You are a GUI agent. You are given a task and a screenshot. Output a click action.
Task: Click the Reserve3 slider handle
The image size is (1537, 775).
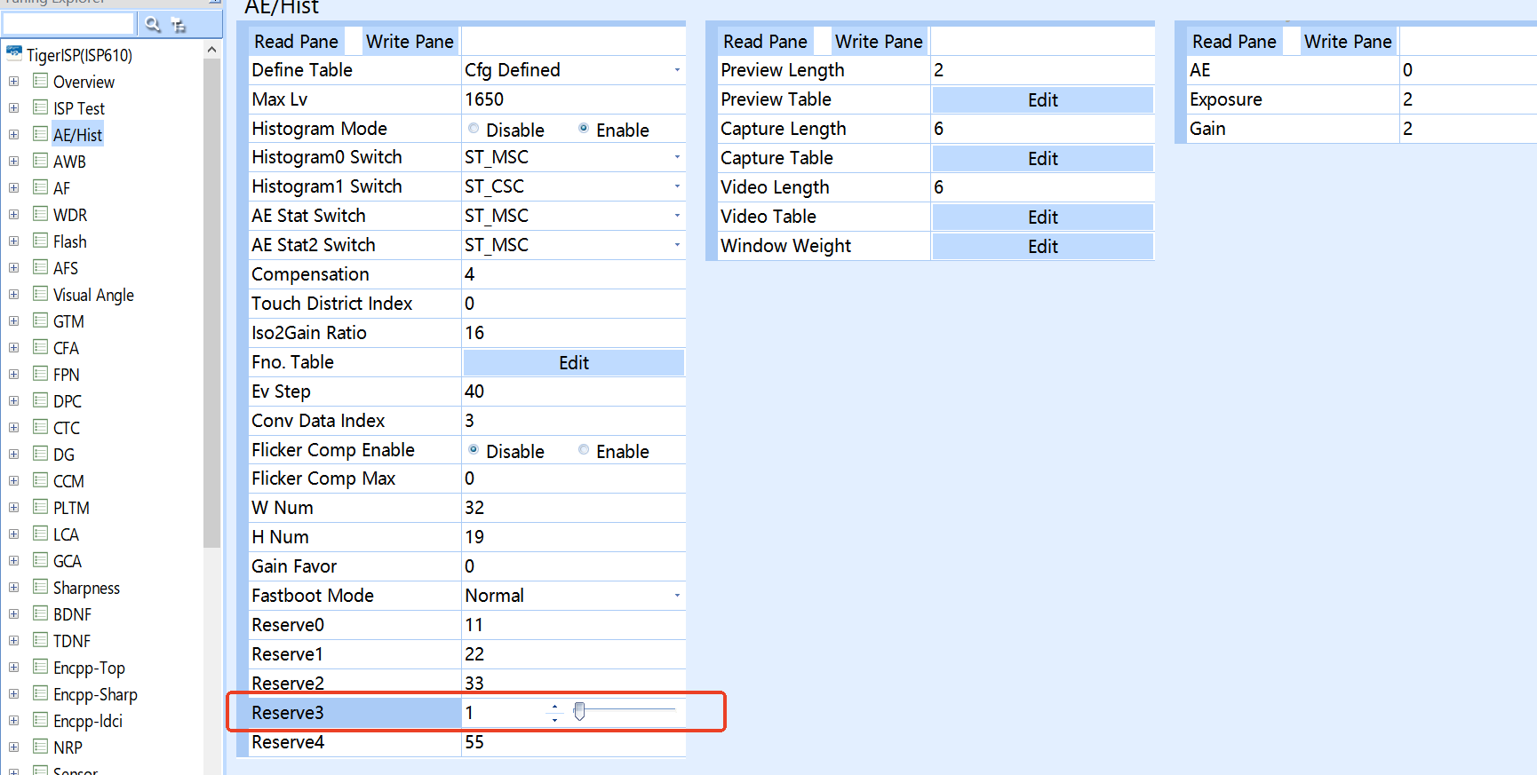tap(579, 711)
